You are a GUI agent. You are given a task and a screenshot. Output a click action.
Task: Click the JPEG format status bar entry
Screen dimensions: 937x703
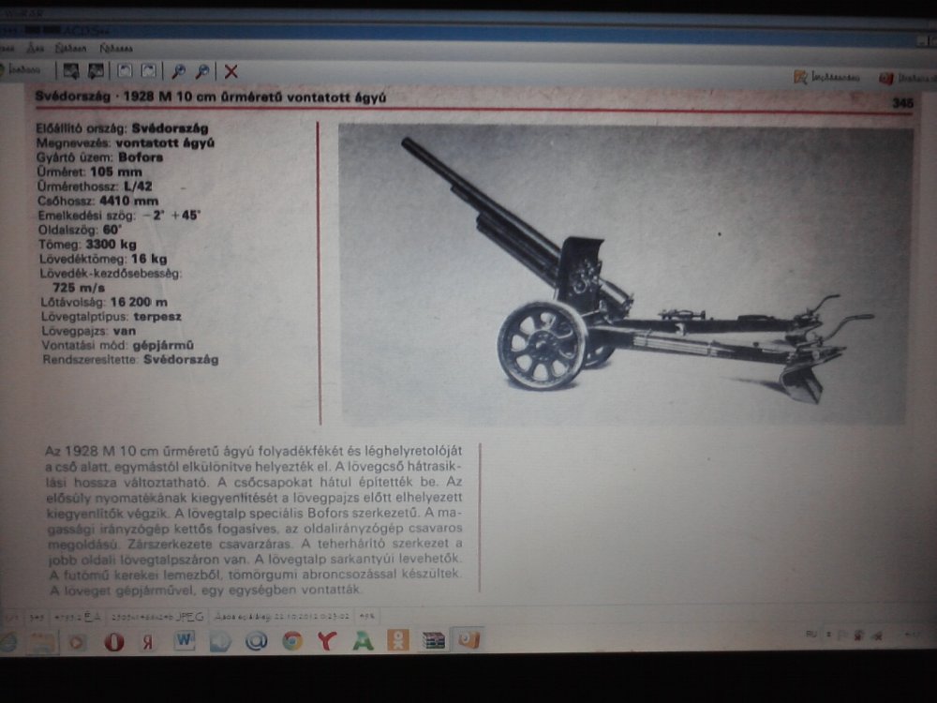click(158, 617)
